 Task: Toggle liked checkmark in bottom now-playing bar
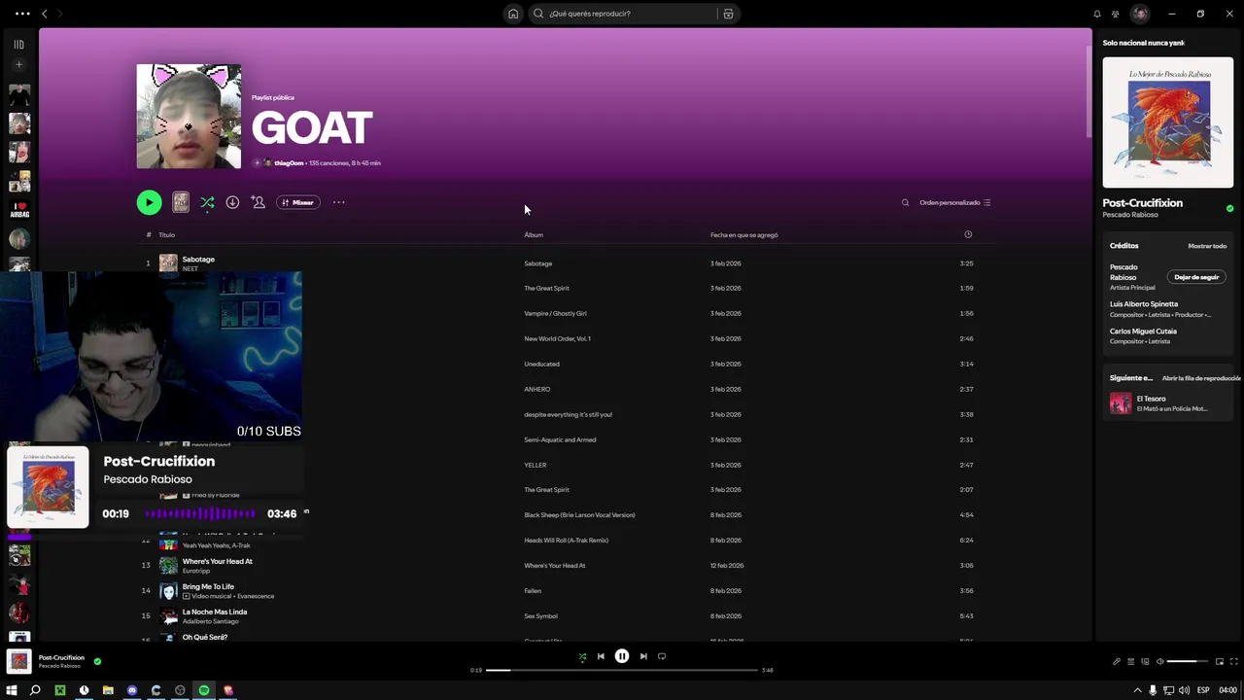click(97, 661)
